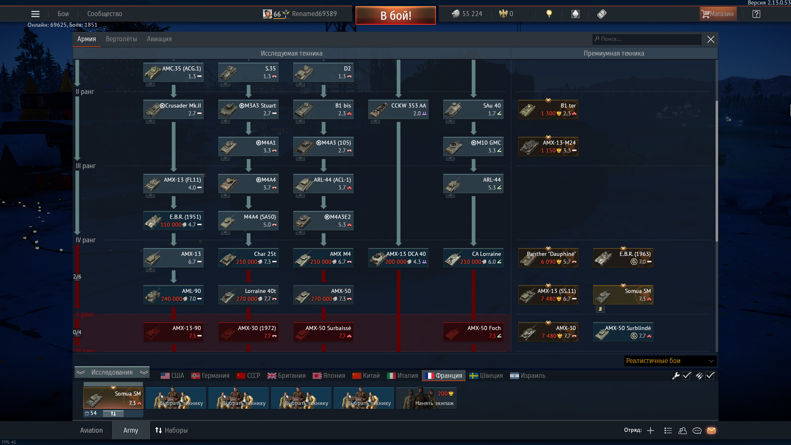The height and width of the screenshot is (445, 791).
Task: Switch to the Вертолёты tab
Action: 122,39
